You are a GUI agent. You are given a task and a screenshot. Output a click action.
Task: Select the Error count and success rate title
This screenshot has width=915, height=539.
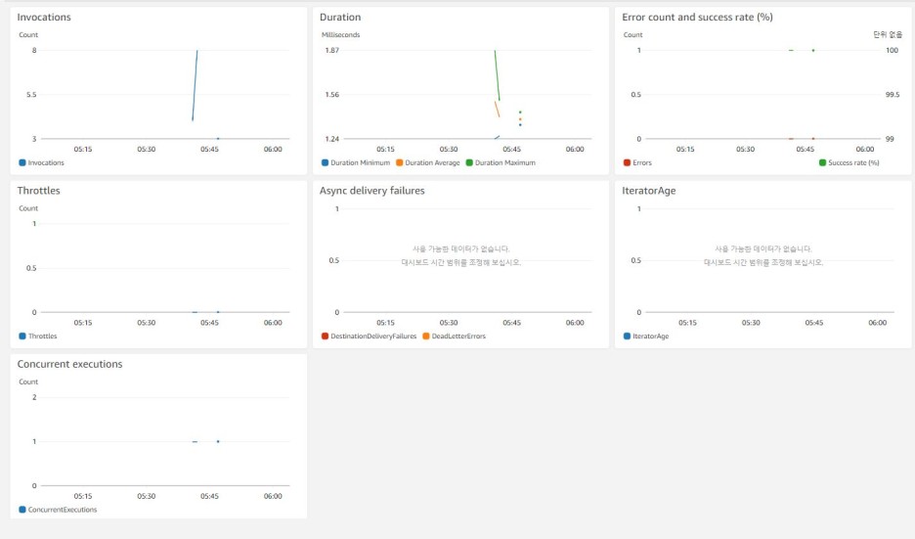tap(697, 17)
